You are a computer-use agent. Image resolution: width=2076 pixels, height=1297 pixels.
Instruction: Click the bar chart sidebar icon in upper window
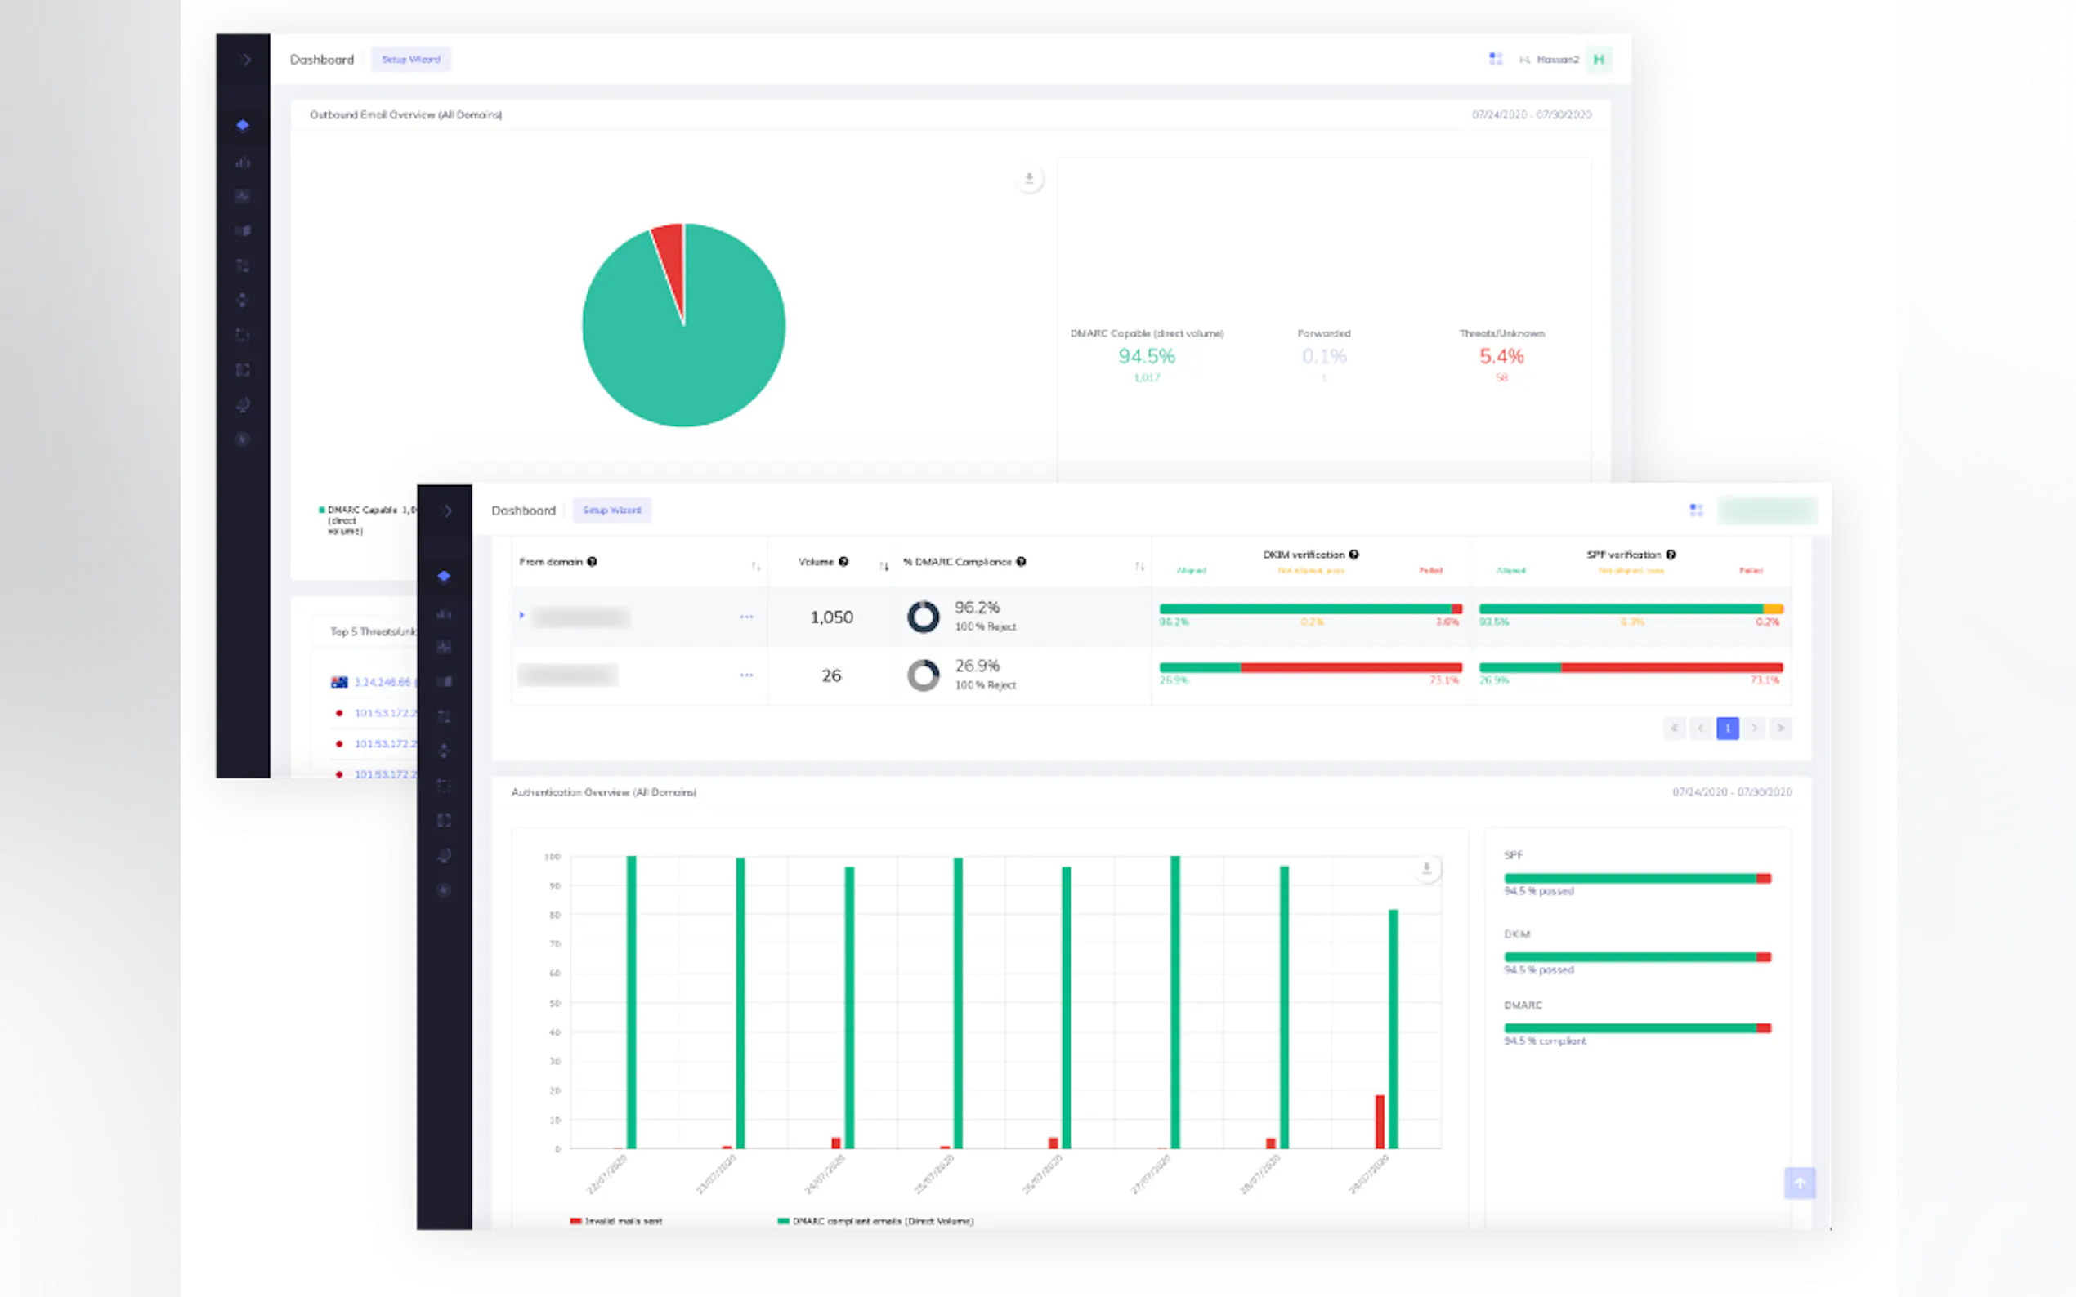coord(243,162)
